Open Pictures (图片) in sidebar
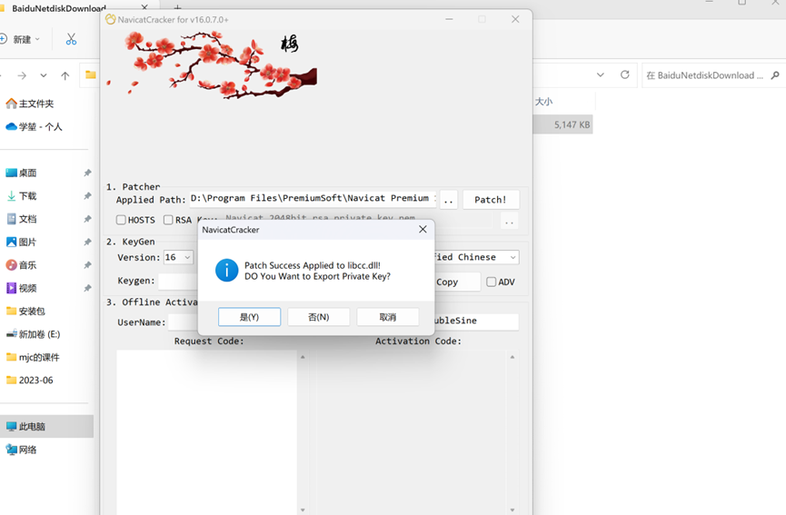Image resolution: width=786 pixels, height=515 pixels. [x=21, y=242]
